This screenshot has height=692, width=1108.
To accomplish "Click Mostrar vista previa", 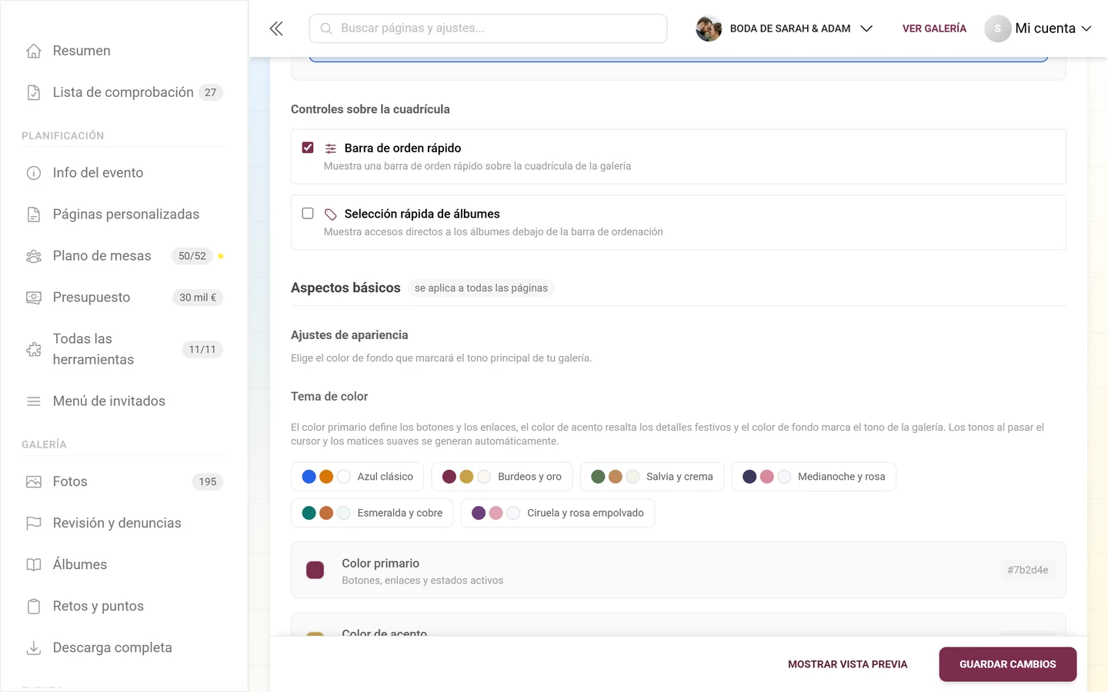I will 848,664.
